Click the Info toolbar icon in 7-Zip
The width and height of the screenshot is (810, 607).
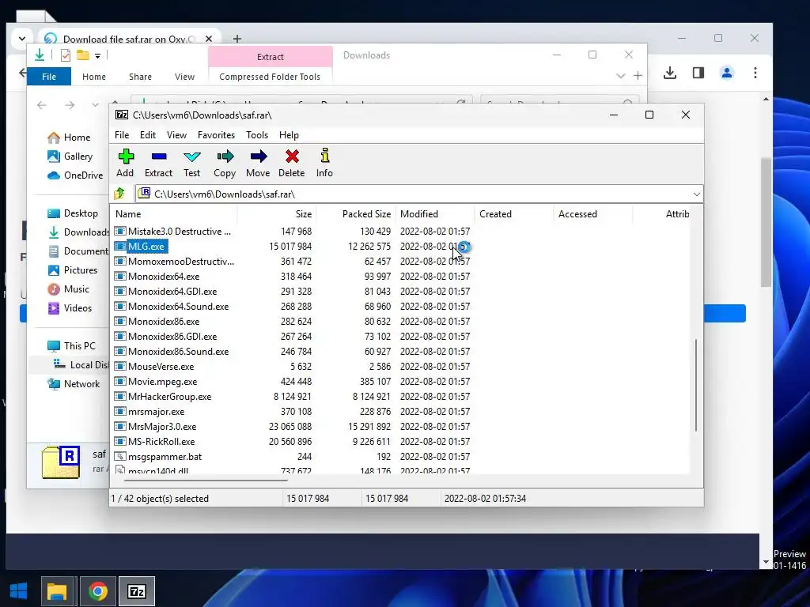pyautogui.click(x=324, y=163)
